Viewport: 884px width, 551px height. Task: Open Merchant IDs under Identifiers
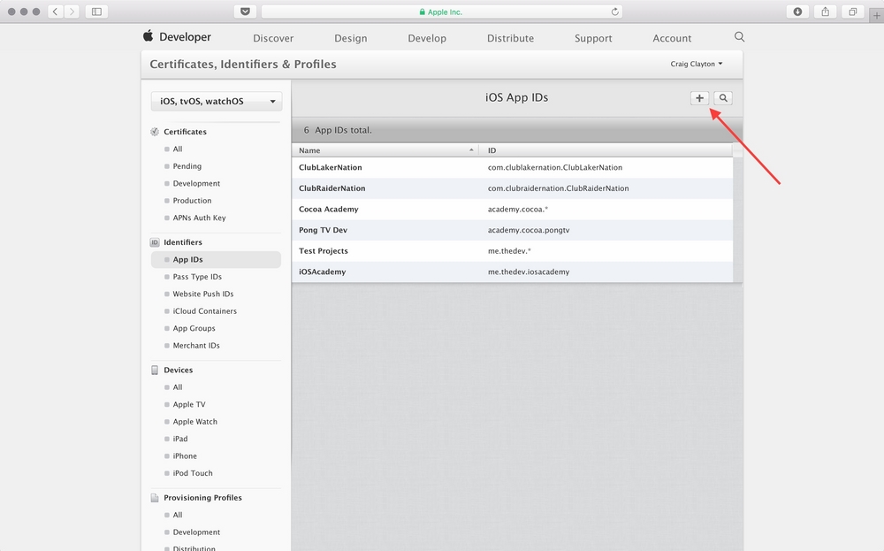click(196, 346)
